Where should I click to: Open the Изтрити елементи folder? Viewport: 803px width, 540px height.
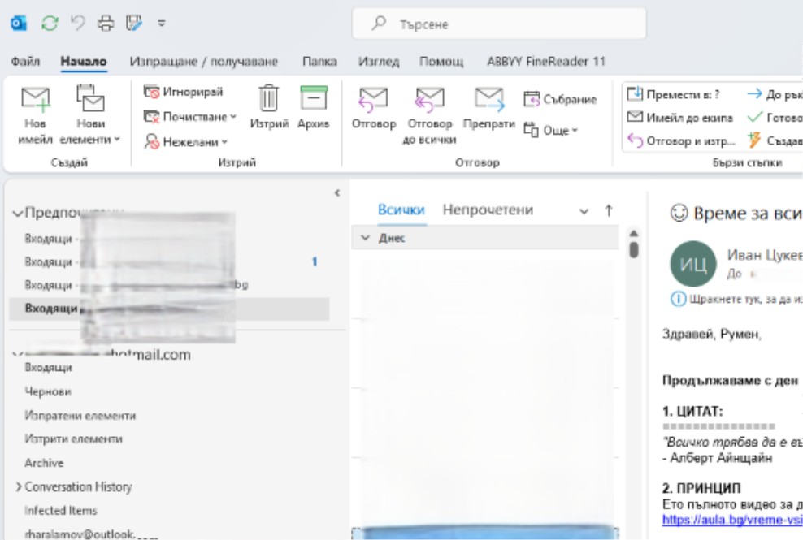(74, 438)
